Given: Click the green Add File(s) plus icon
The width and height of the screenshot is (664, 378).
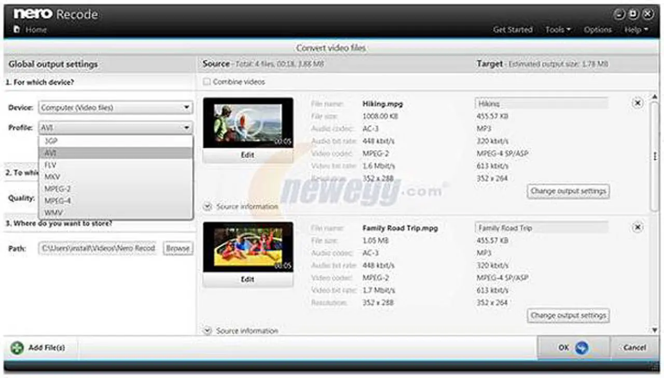Looking at the screenshot, I should point(17,347).
